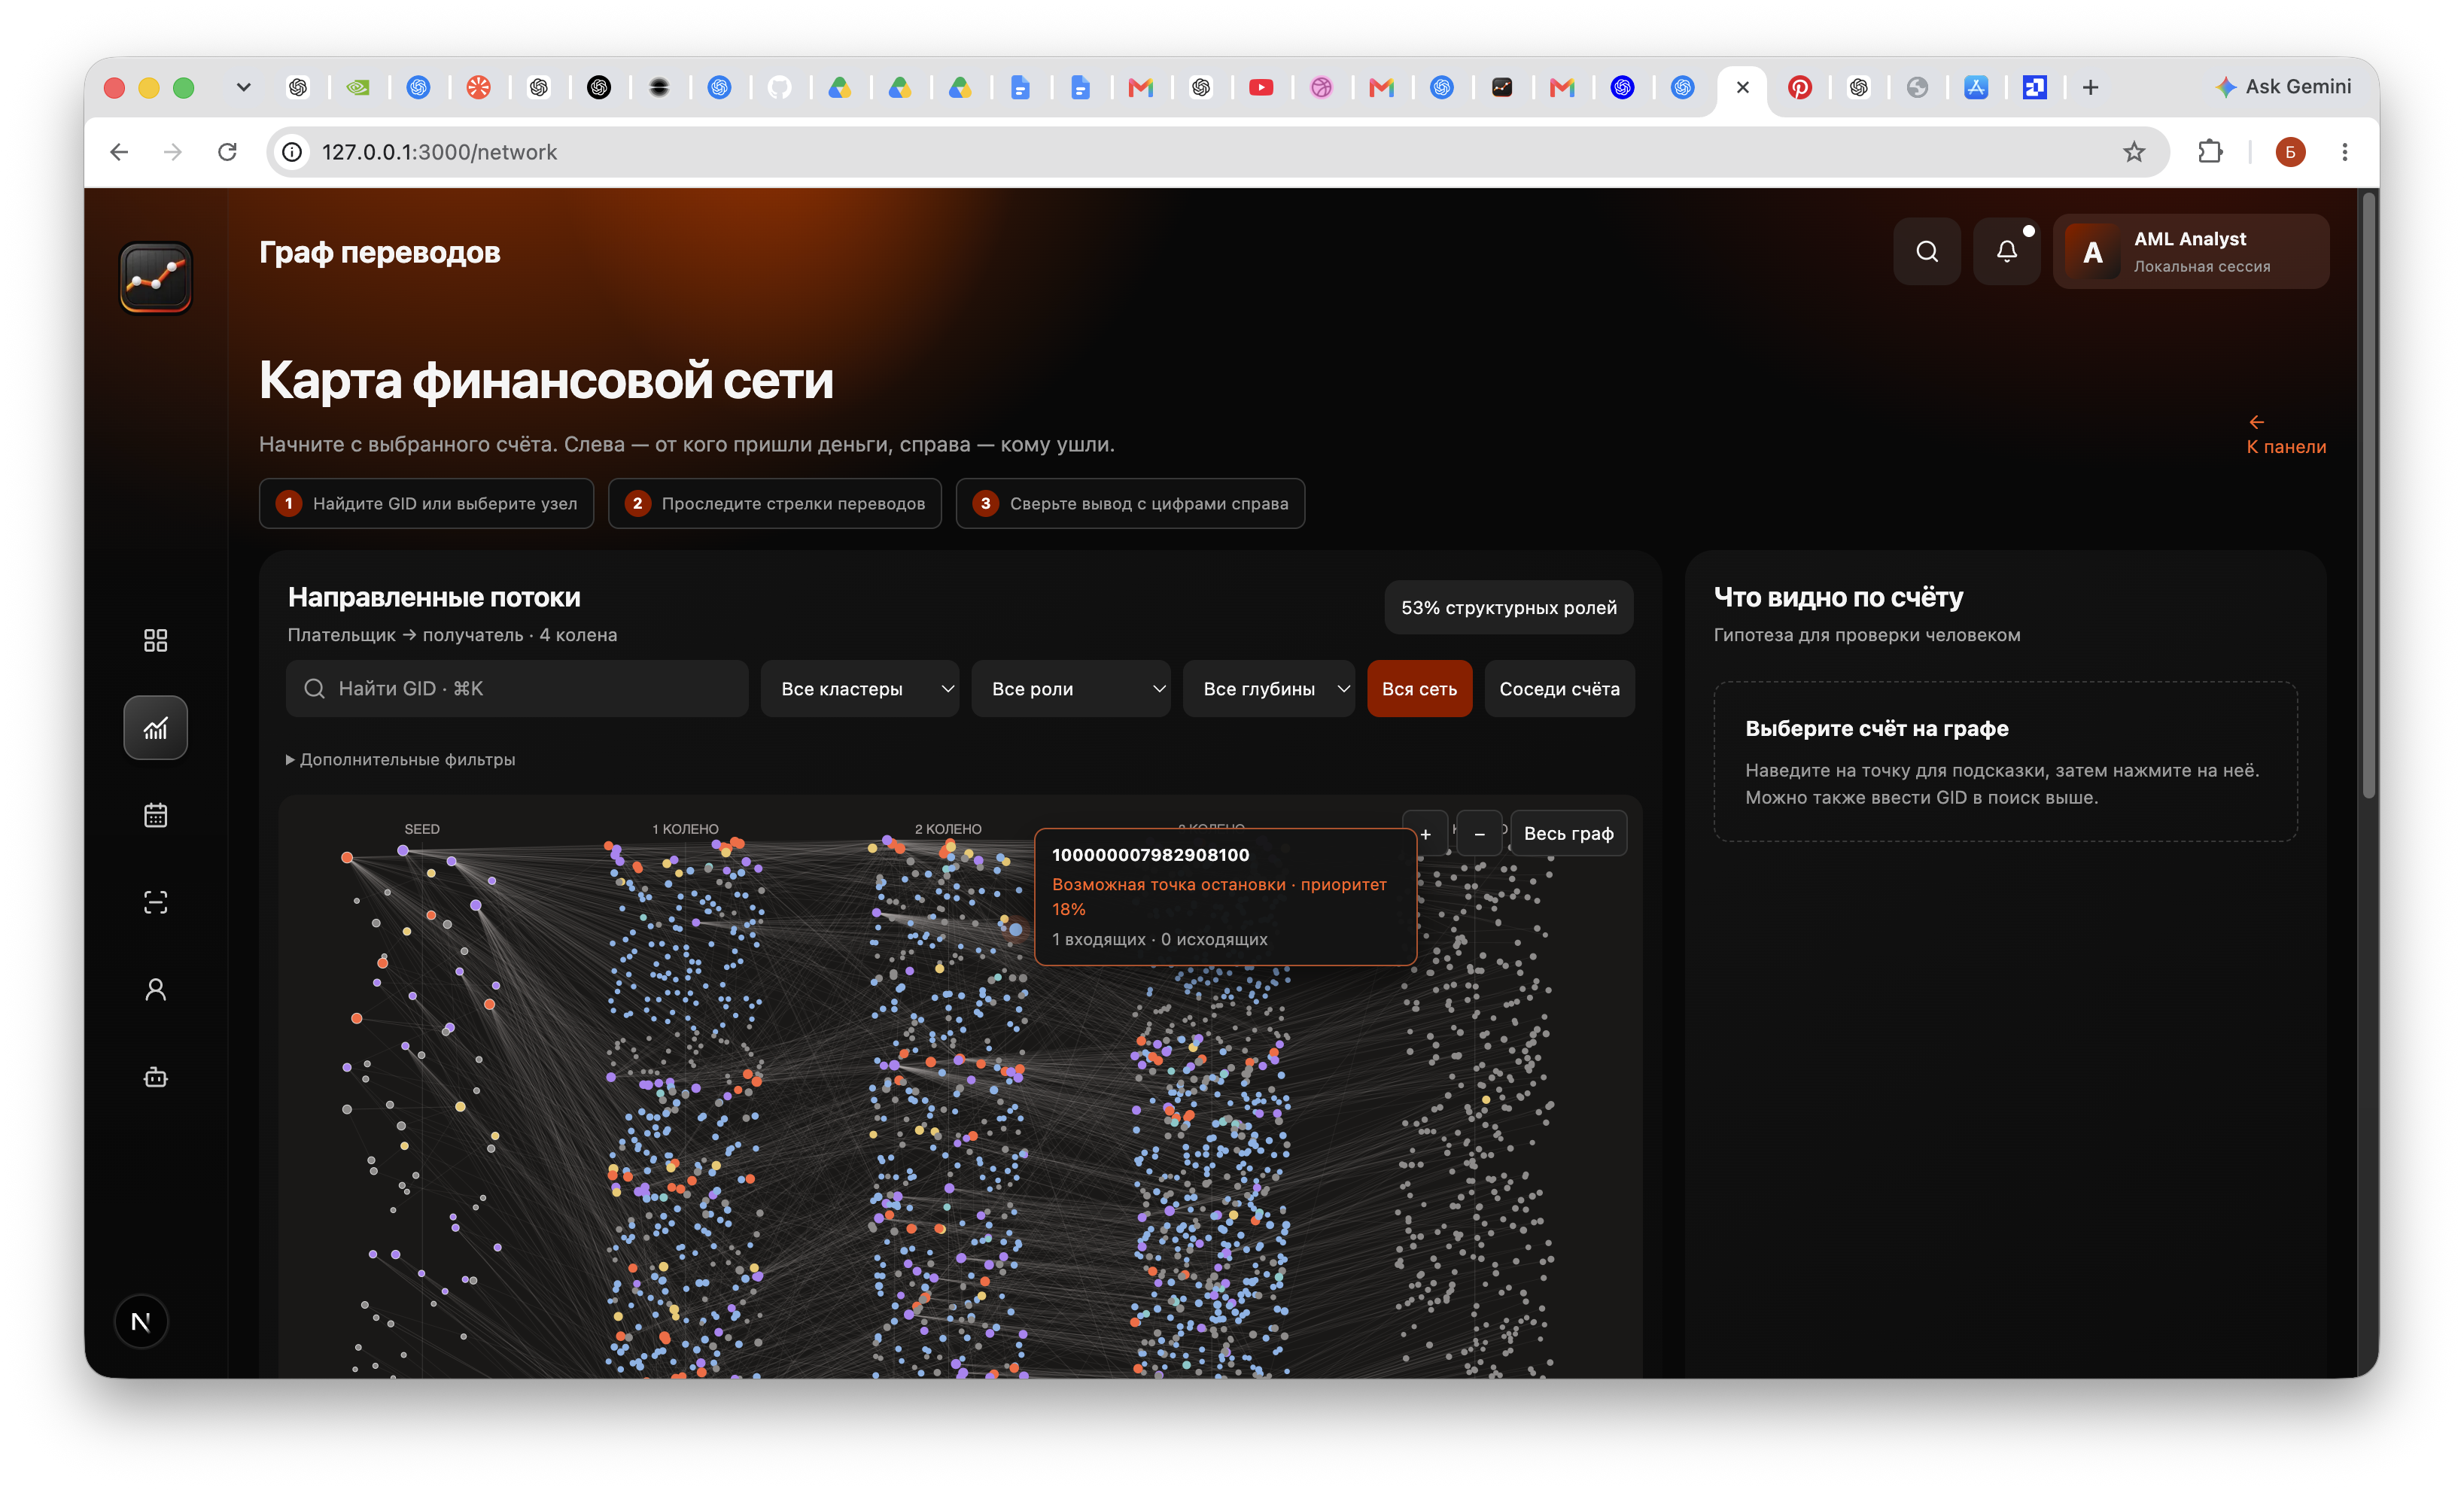The image size is (2464, 1490).
Task: Click the scan frame icon in sidebar
Action: pyautogui.click(x=155, y=903)
